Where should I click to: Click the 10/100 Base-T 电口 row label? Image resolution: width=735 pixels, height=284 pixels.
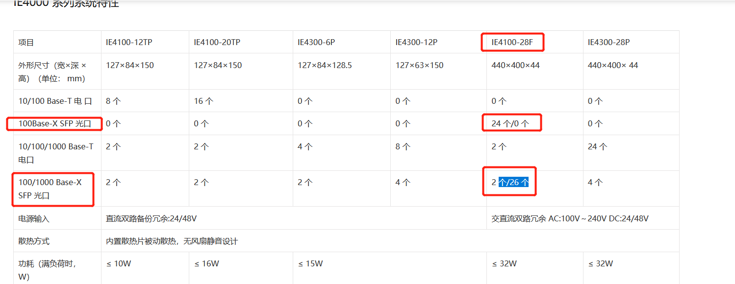pyautogui.click(x=55, y=101)
